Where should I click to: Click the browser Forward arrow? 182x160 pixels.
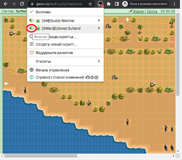[14, 4]
